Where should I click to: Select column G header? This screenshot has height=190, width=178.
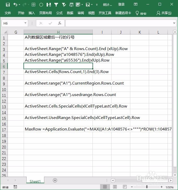(16, 32)
